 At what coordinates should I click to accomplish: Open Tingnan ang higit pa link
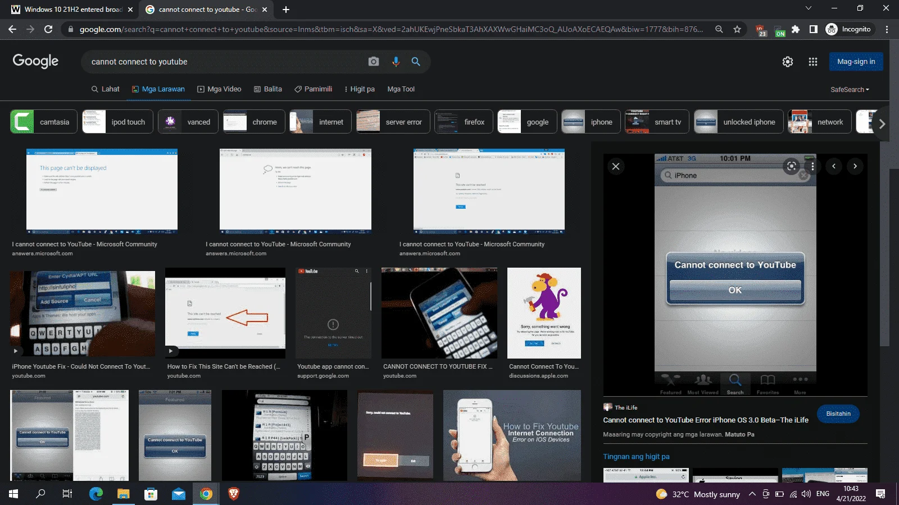pyautogui.click(x=636, y=457)
